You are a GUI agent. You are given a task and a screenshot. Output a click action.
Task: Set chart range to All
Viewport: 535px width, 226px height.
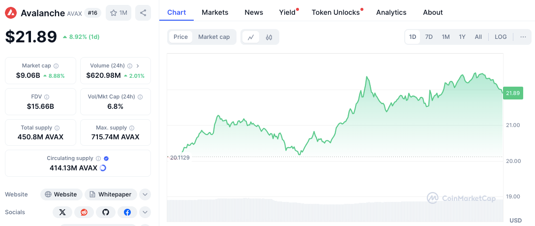click(478, 37)
